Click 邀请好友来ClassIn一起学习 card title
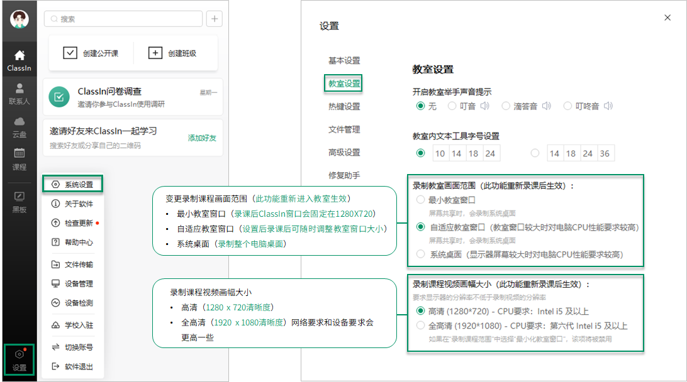 103,131
